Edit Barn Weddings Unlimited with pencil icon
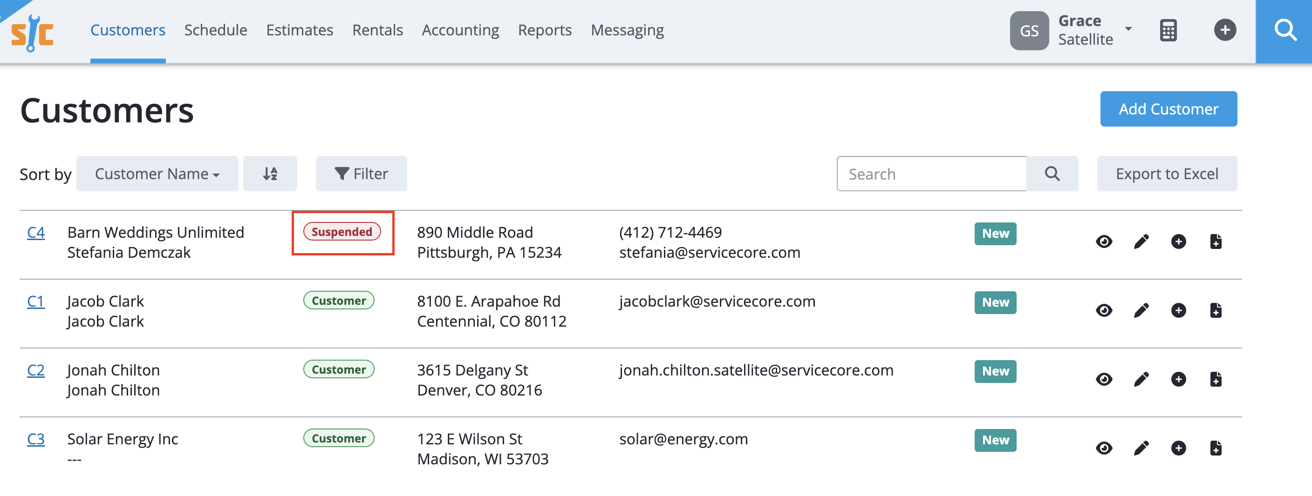The image size is (1312, 496). [1141, 241]
